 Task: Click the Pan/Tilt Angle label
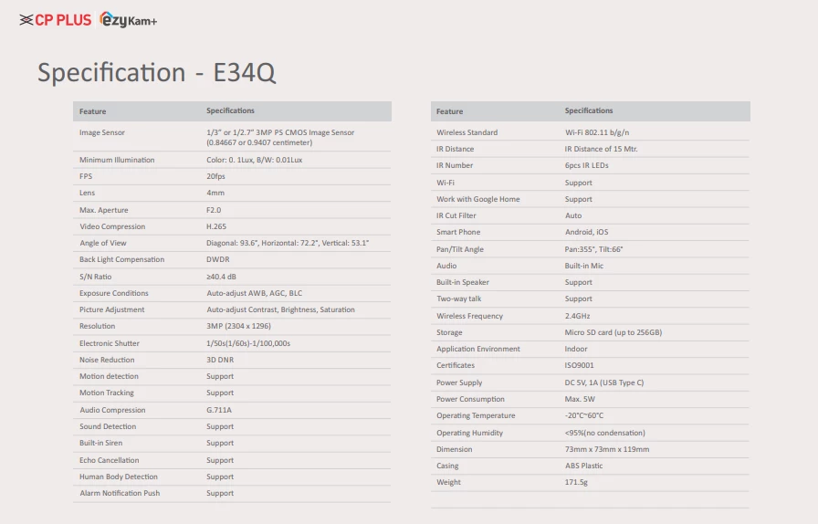tap(460, 249)
